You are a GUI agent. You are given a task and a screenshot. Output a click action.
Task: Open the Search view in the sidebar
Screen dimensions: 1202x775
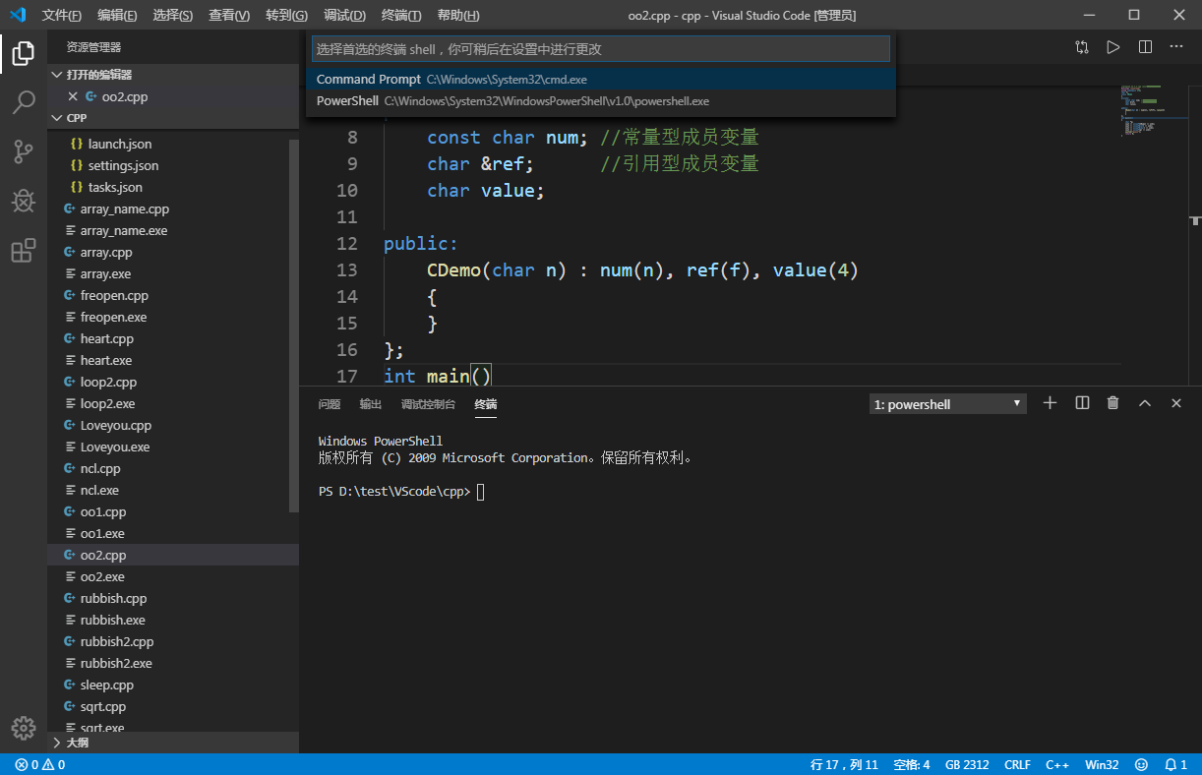click(x=24, y=102)
